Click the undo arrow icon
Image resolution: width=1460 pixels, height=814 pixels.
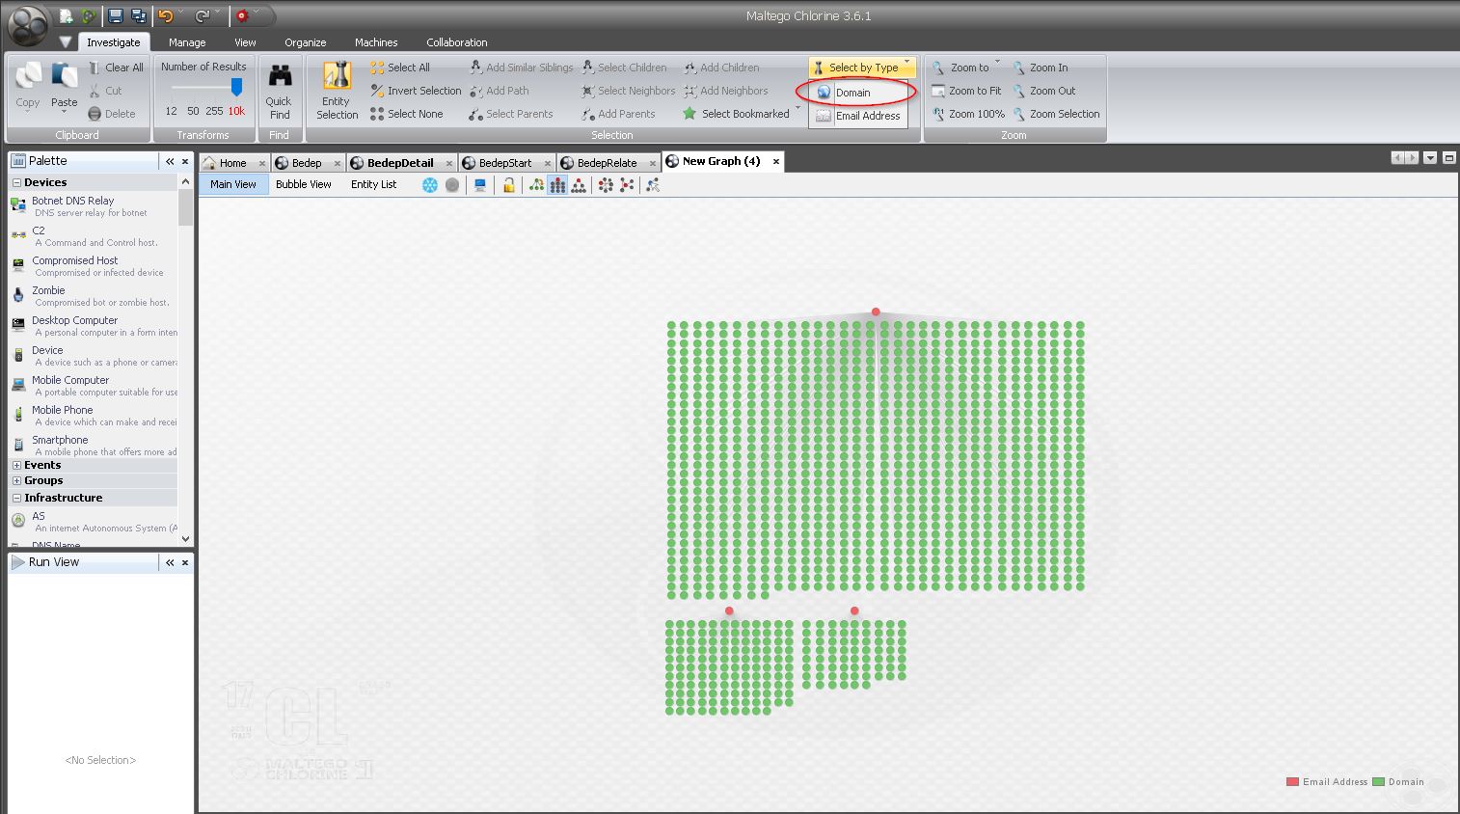(x=166, y=16)
